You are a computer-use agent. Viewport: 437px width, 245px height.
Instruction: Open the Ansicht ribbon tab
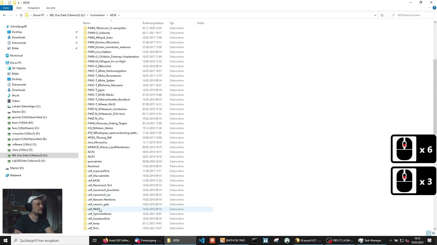pyautogui.click(x=51, y=8)
